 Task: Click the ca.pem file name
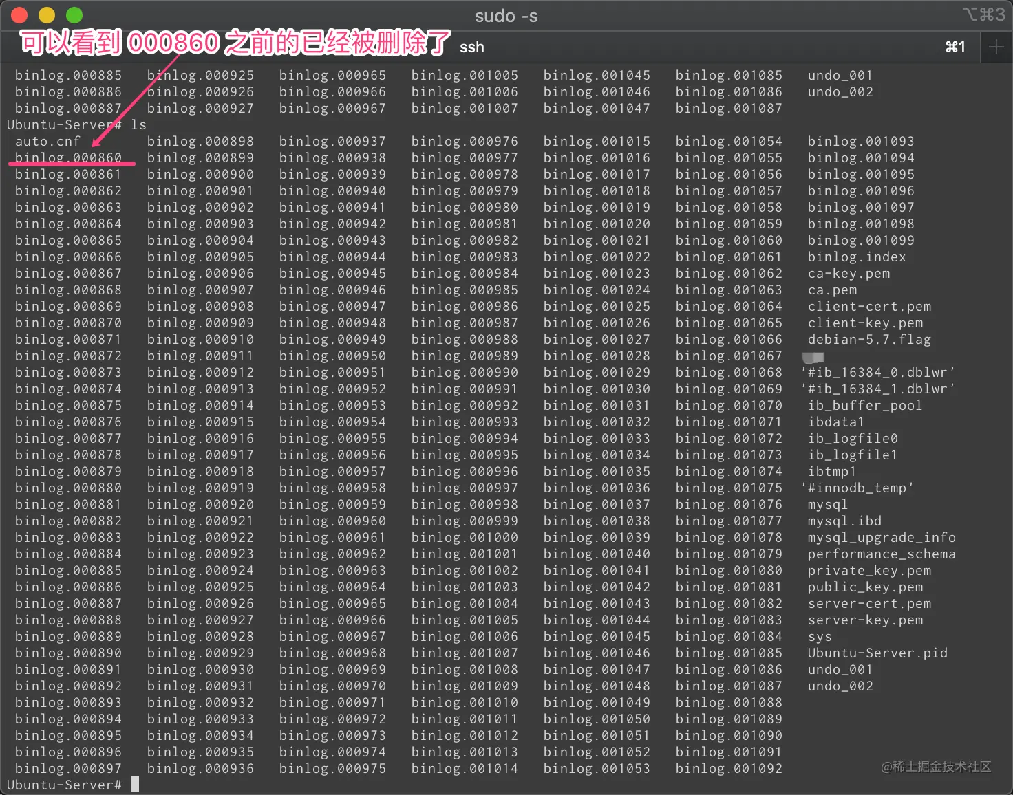pyautogui.click(x=832, y=290)
